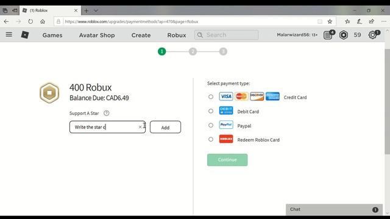Open the Chat panel bar
This screenshot has height=219, width=390.
point(334,209)
